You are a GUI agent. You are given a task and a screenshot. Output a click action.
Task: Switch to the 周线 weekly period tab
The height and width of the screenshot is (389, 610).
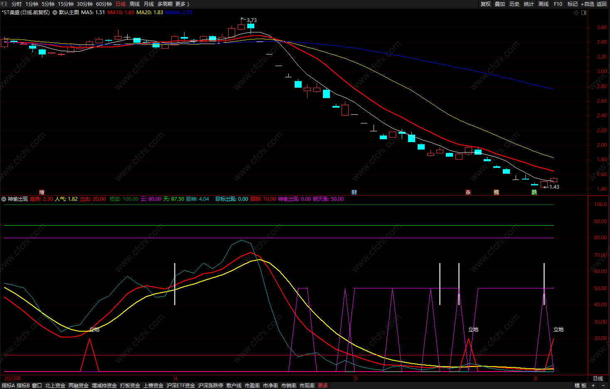coord(134,4)
